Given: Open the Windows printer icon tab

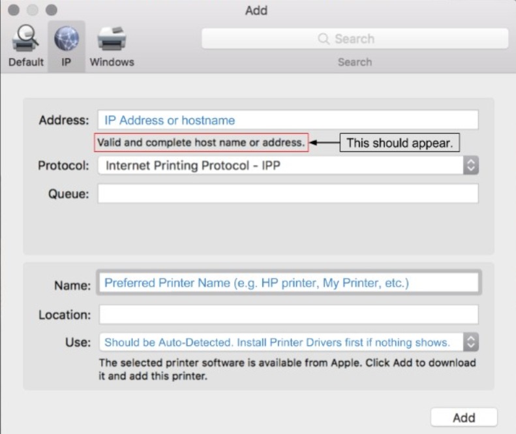Looking at the screenshot, I should [x=112, y=40].
